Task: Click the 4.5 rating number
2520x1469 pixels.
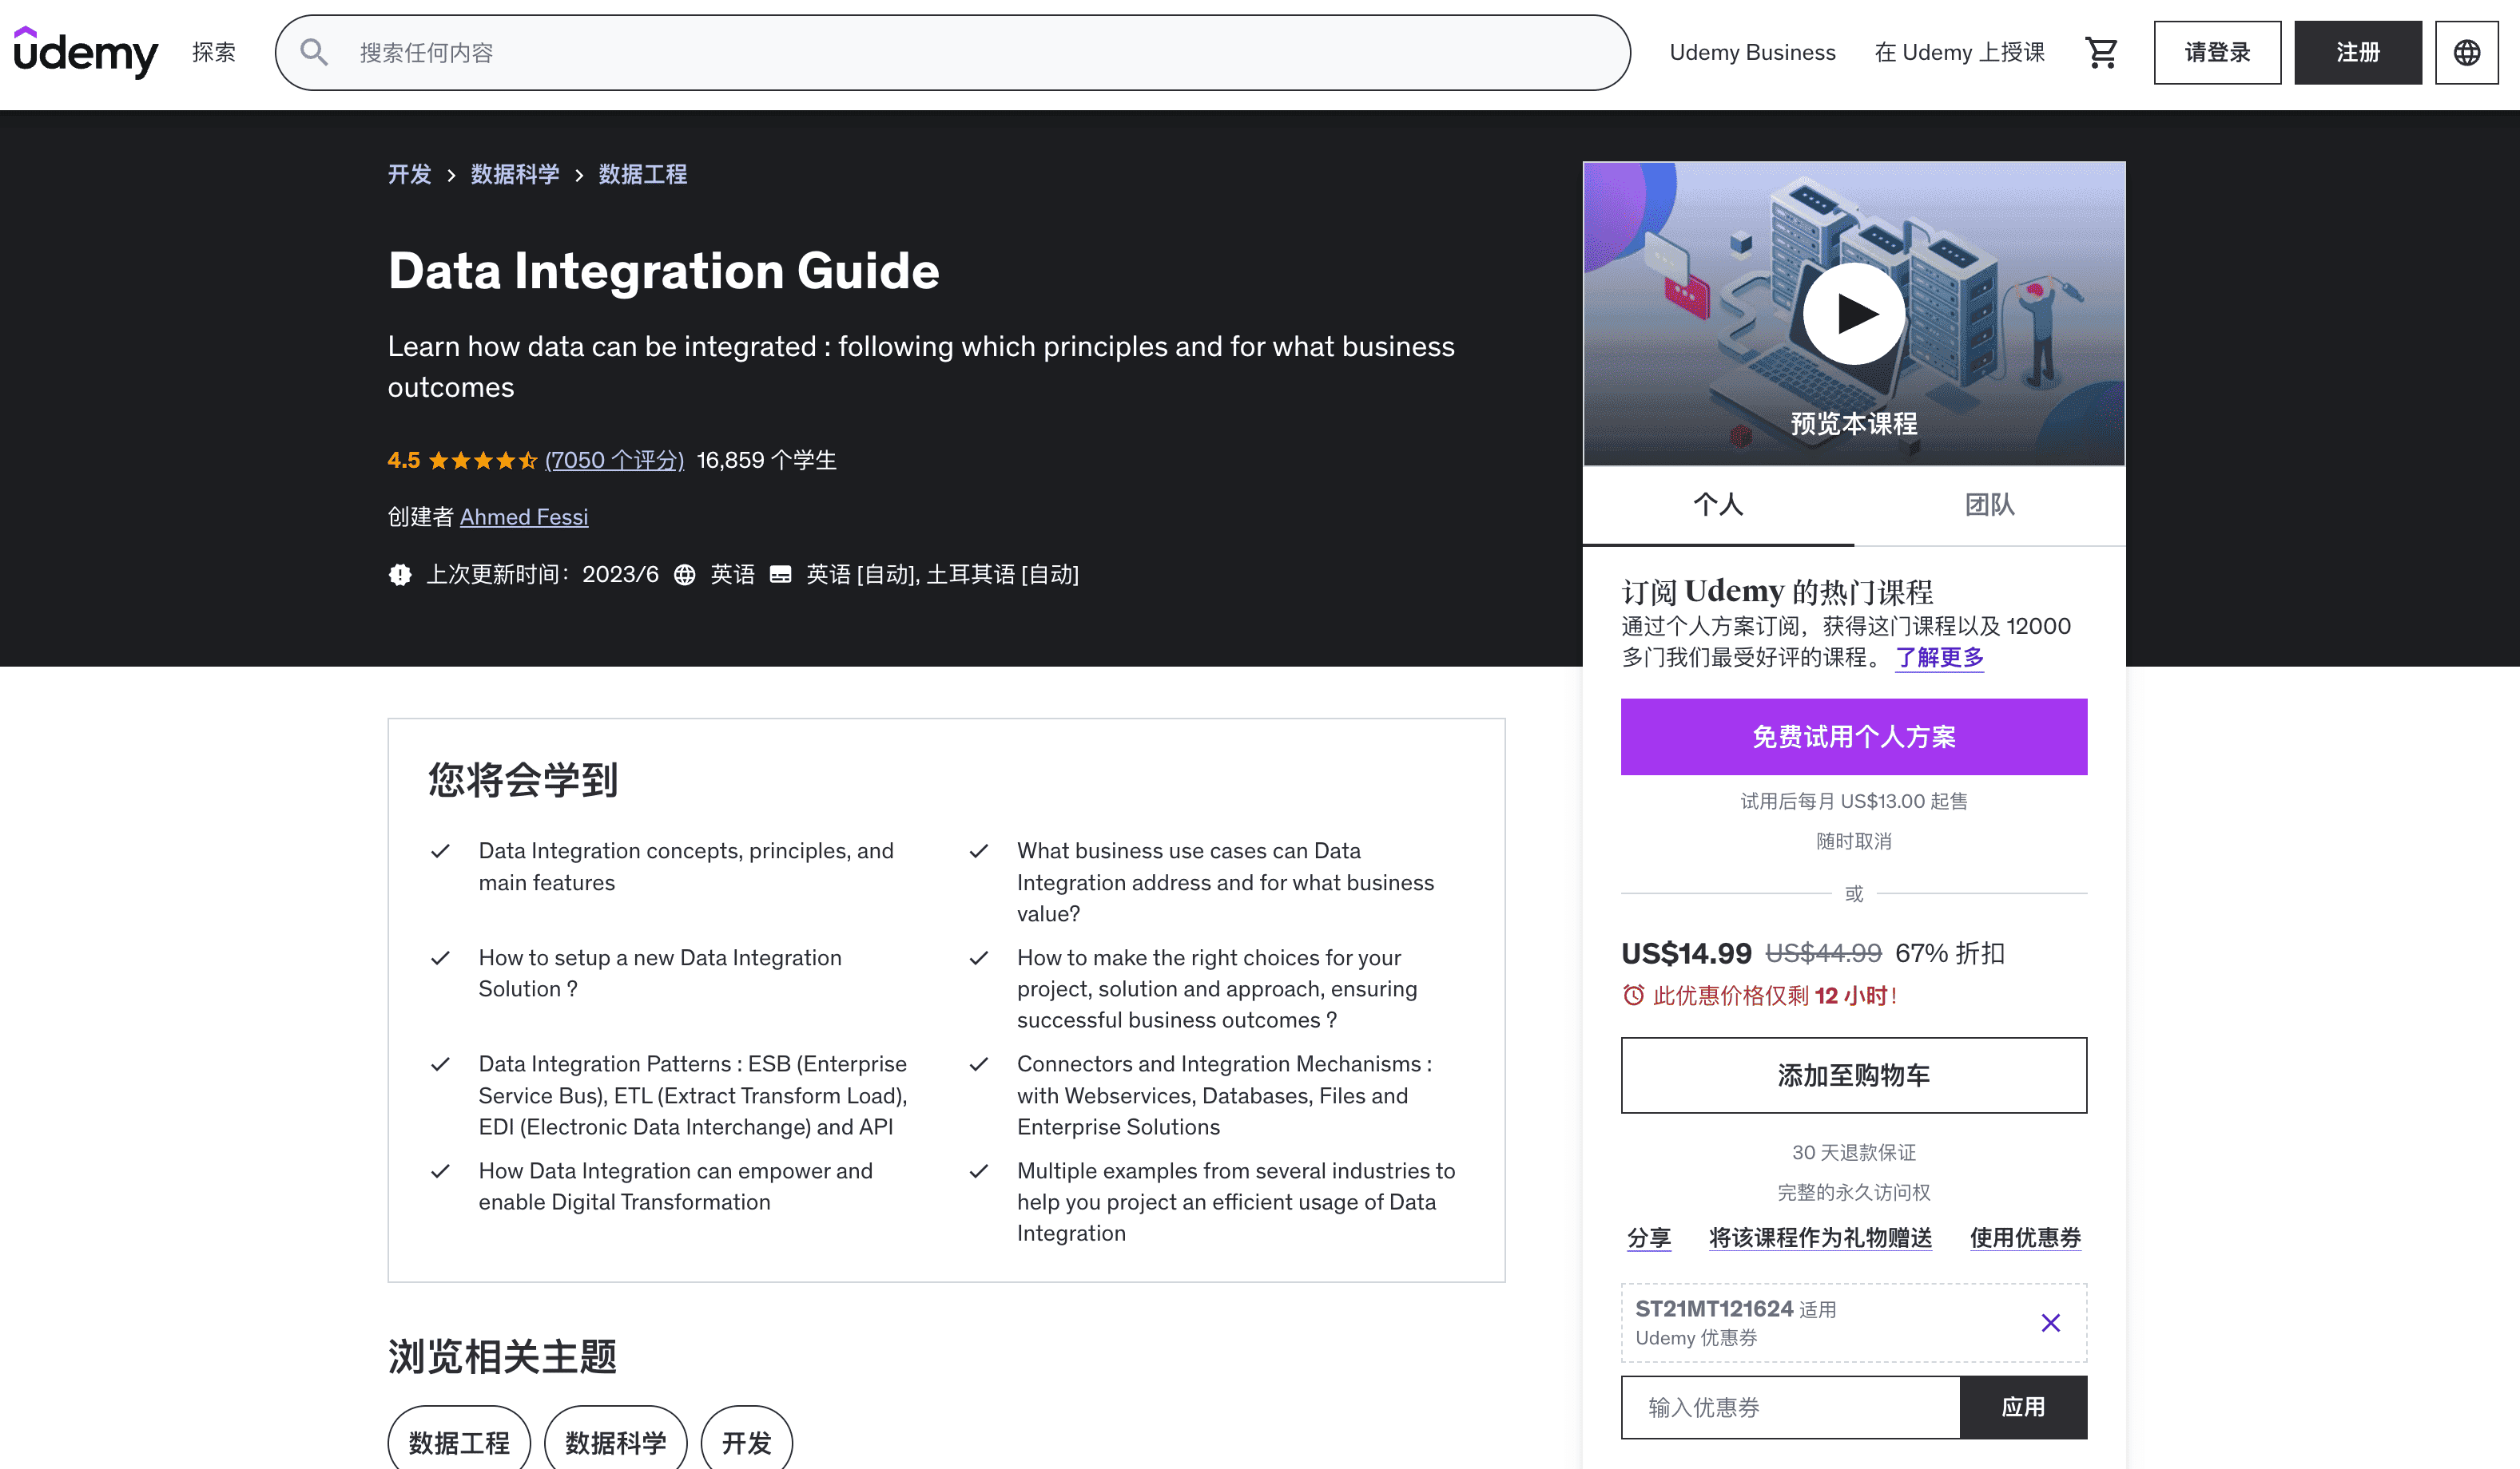Action: [x=404, y=460]
